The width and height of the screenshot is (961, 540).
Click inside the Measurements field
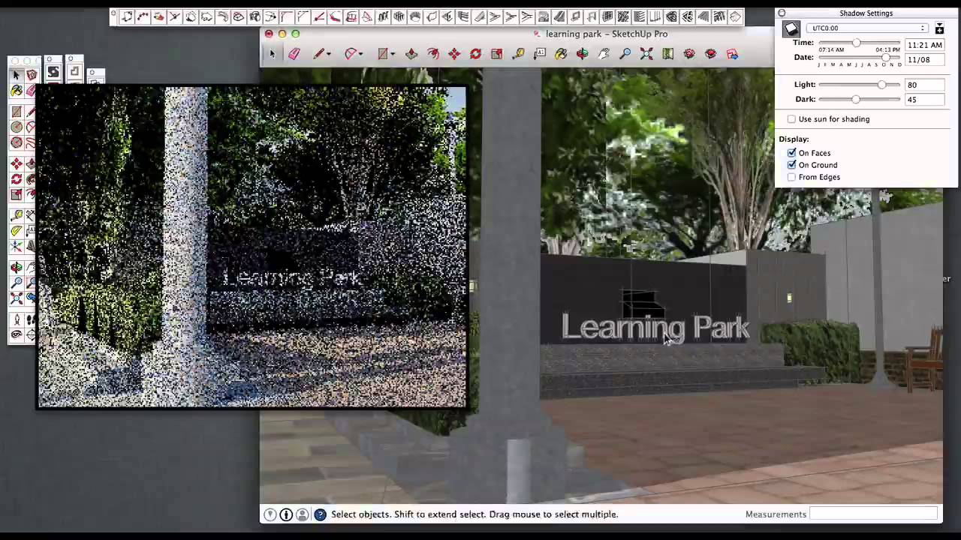click(x=873, y=514)
